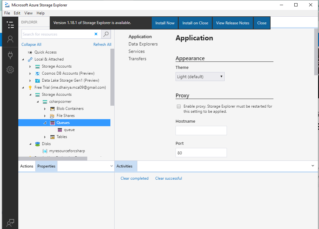This screenshot has width=319, height=229.
Task: Click the Refresh All link
Action: 102,44
